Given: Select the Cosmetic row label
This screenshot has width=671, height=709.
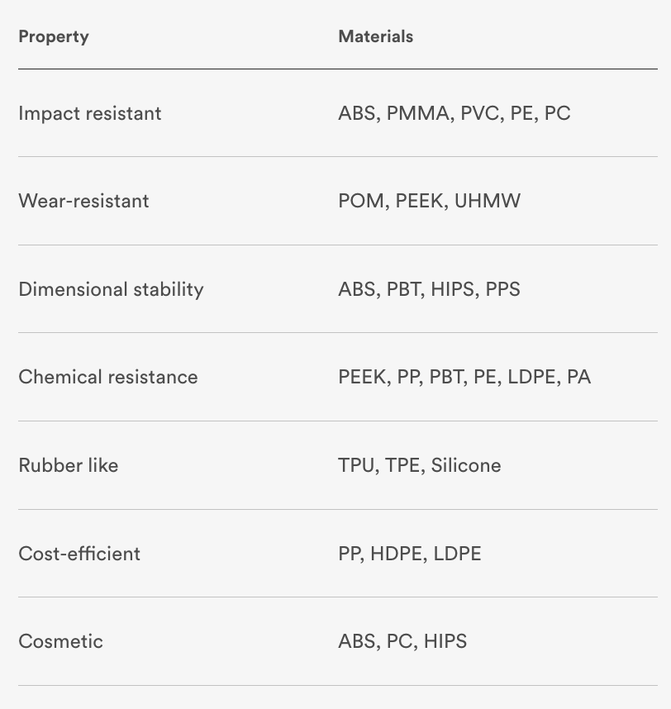Looking at the screenshot, I should 61,641.
